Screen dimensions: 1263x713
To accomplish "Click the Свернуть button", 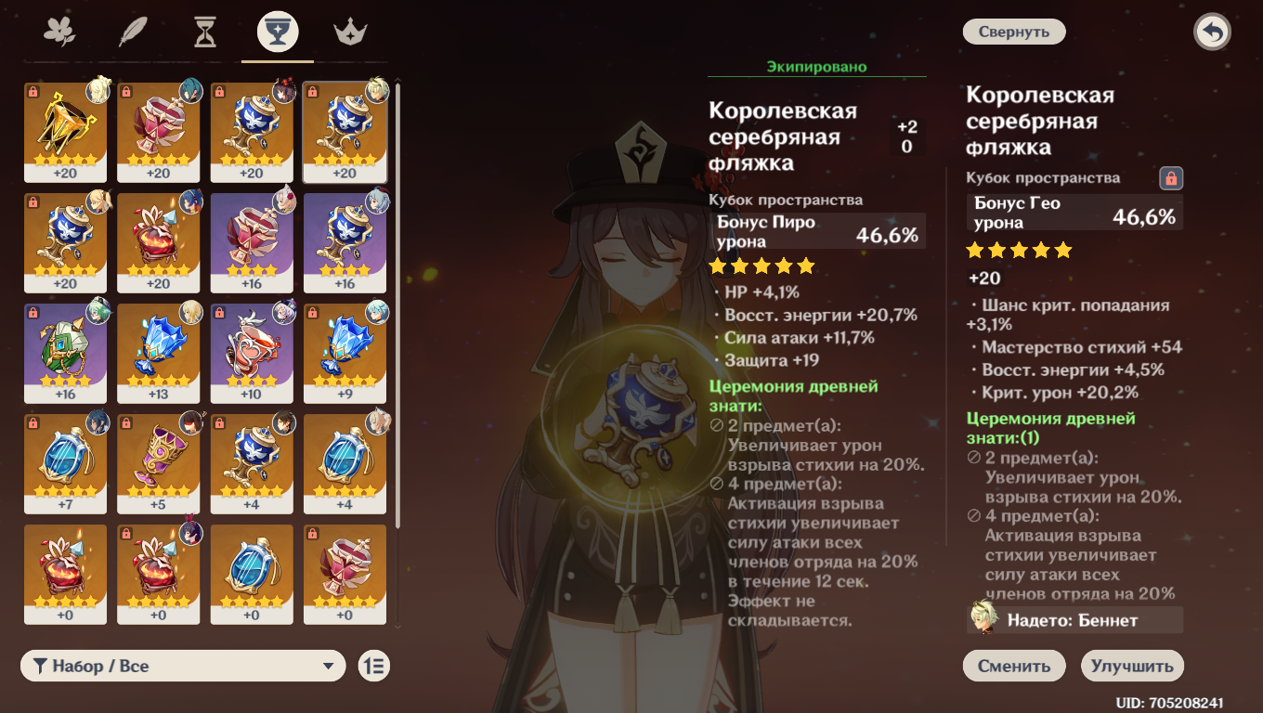I will (1014, 32).
